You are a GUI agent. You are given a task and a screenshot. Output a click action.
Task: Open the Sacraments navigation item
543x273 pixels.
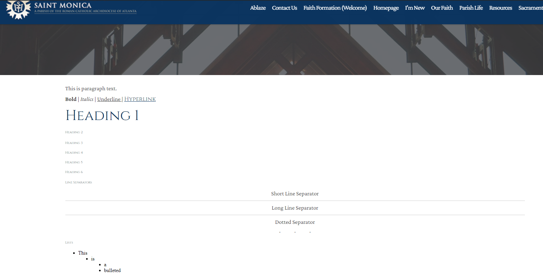pyautogui.click(x=530, y=8)
